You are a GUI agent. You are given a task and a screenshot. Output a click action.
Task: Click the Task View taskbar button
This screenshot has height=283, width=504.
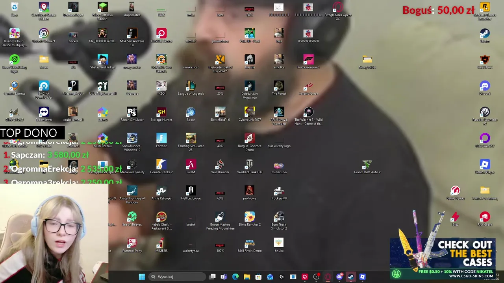click(x=213, y=277)
